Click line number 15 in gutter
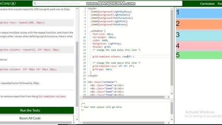The image size is (222, 125). [84, 53]
